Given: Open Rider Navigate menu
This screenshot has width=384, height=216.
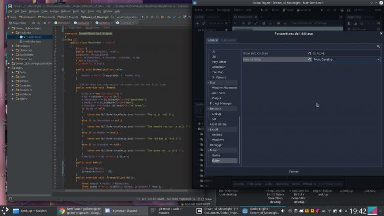Looking at the screenshot, I should tap(34, 11).
